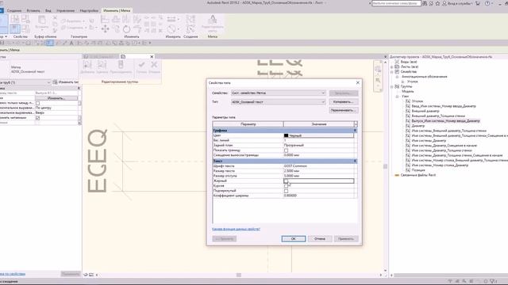Expand the Листы (все) tree node
The height and width of the screenshot is (285, 508).
click(x=391, y=66)
